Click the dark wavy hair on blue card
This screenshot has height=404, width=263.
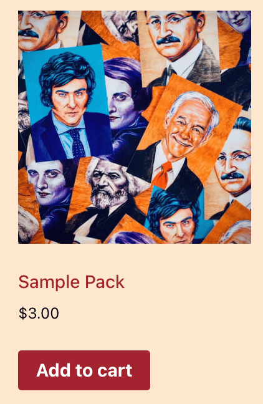point(65,75)
